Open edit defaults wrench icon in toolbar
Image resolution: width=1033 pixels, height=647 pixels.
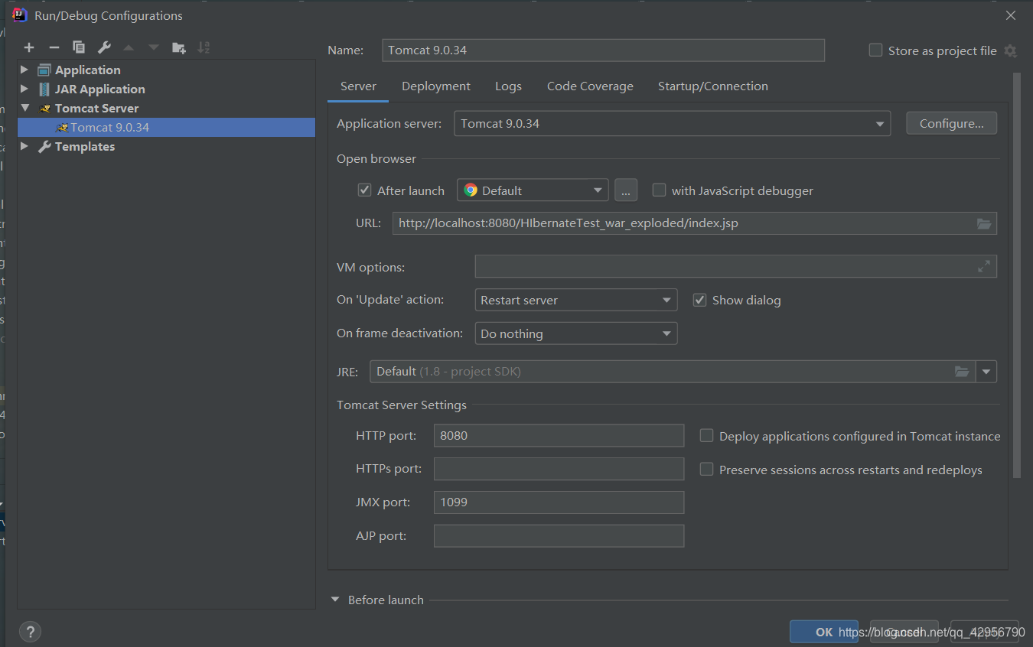click(104, 47)
